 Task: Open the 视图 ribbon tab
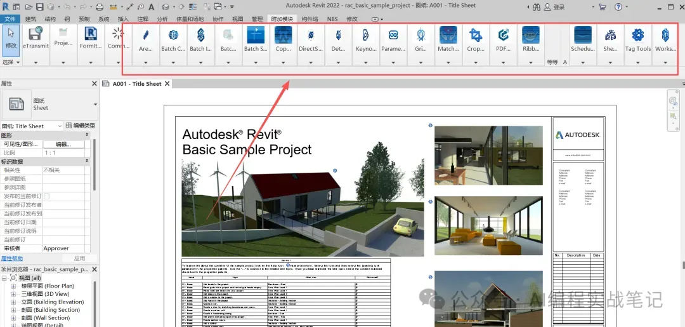[237, 19]
